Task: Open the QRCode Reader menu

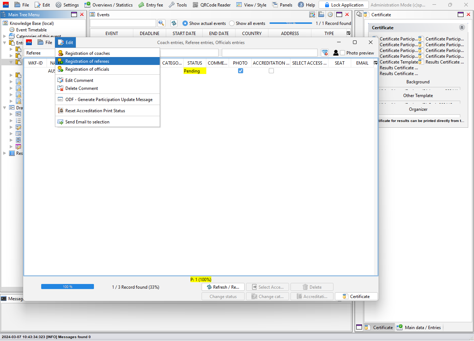Action: click(211, 5)
